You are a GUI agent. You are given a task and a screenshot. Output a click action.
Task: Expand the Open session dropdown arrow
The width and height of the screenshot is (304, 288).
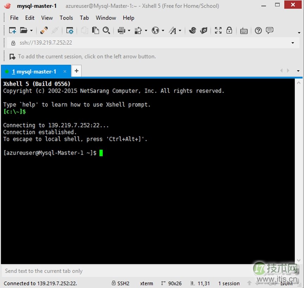31,30
